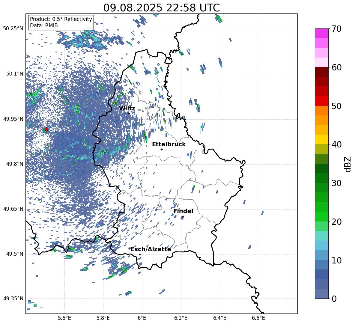Click the 'Data: RMIB' text
This screenshot has height=324, width=355.
[x=44, y=25]
